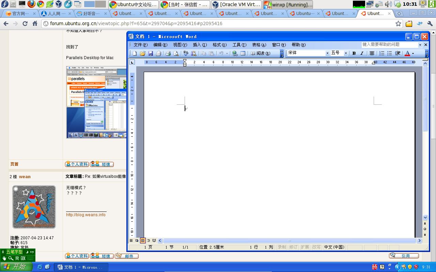Click the tab-stop selector at ruler corner
Image resolution: width=436 pixels, height=272 pixels.
click(132, 62)
